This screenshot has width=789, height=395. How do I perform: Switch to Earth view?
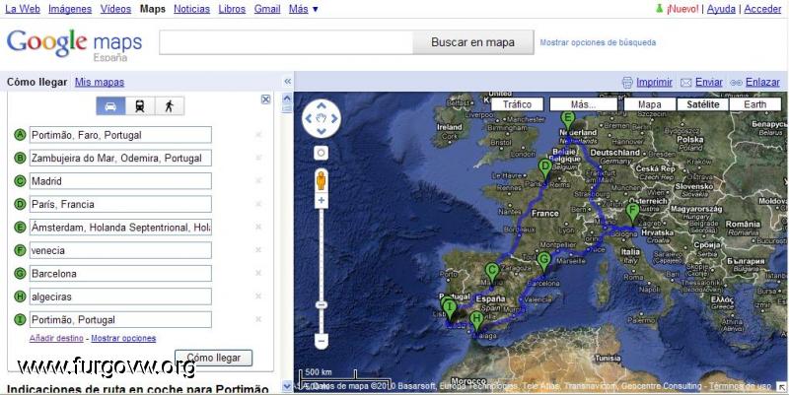(x=754, y=104)
